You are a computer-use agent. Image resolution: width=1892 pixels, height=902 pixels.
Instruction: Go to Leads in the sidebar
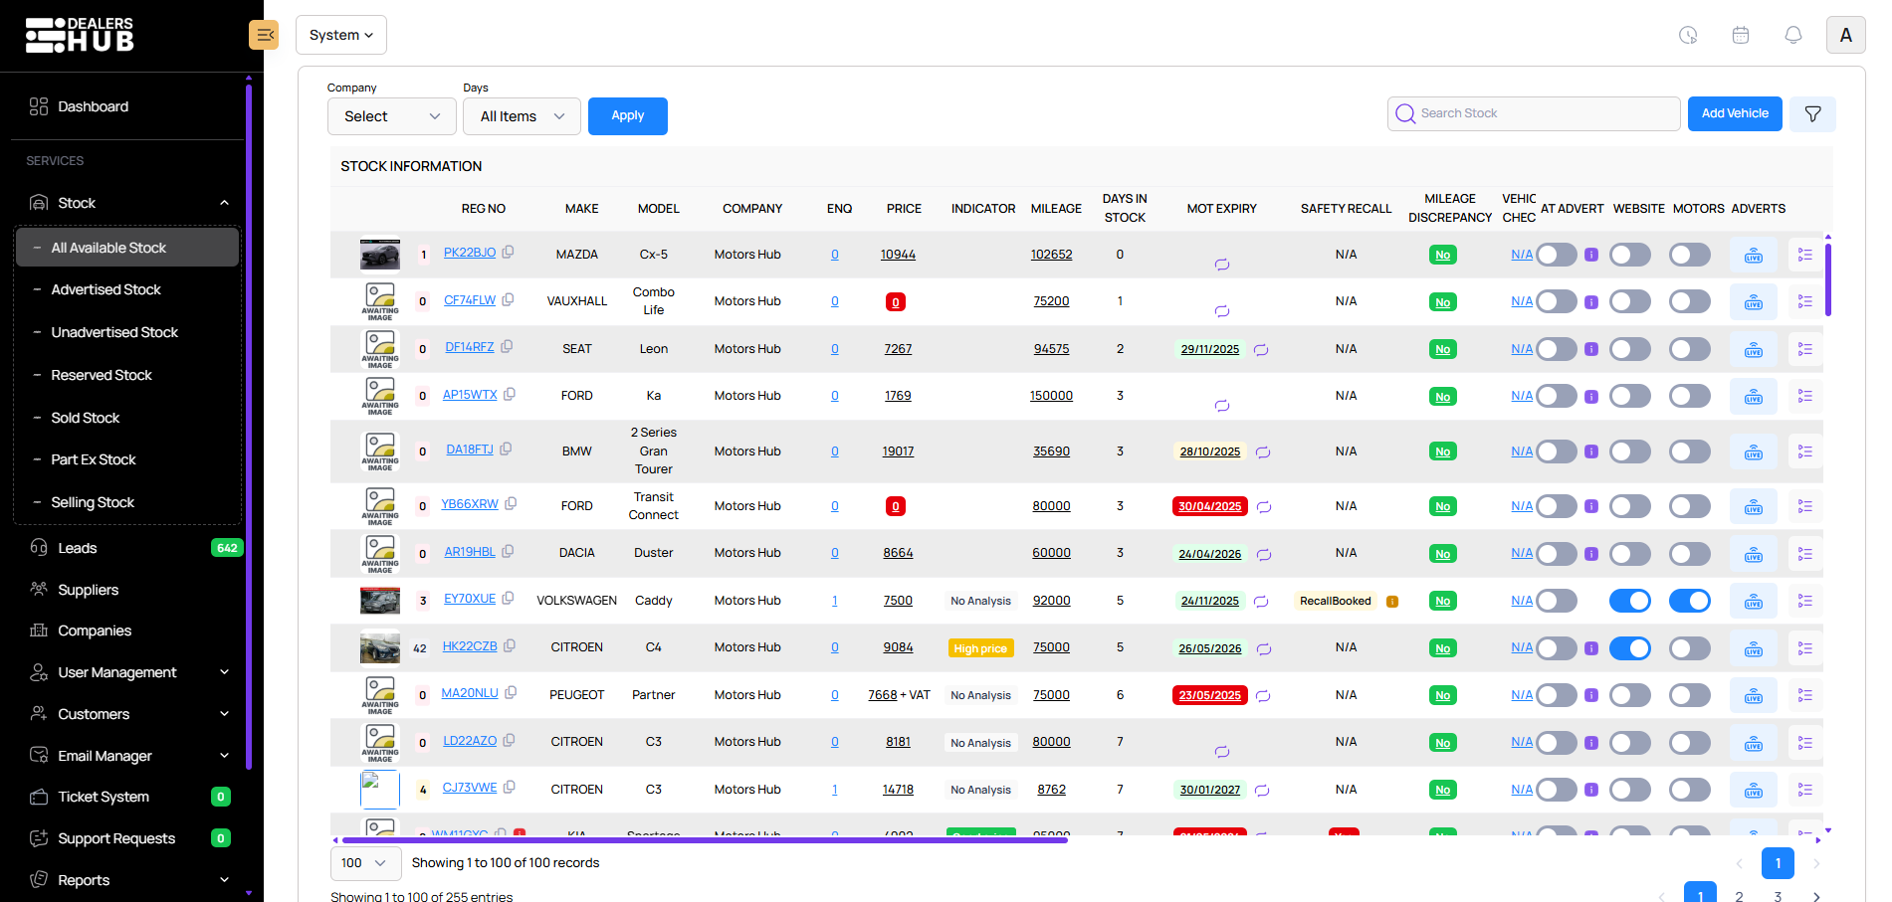pos(78,548)
